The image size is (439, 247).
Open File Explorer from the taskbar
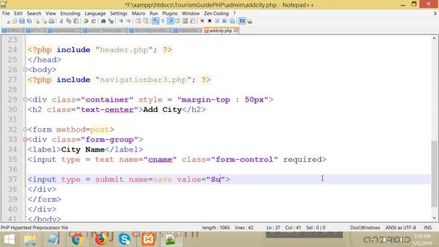point(30,239)
